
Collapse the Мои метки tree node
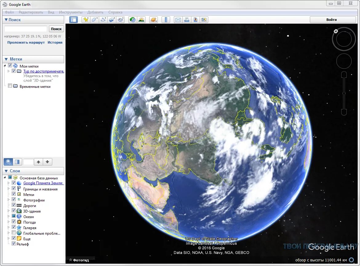5,65
